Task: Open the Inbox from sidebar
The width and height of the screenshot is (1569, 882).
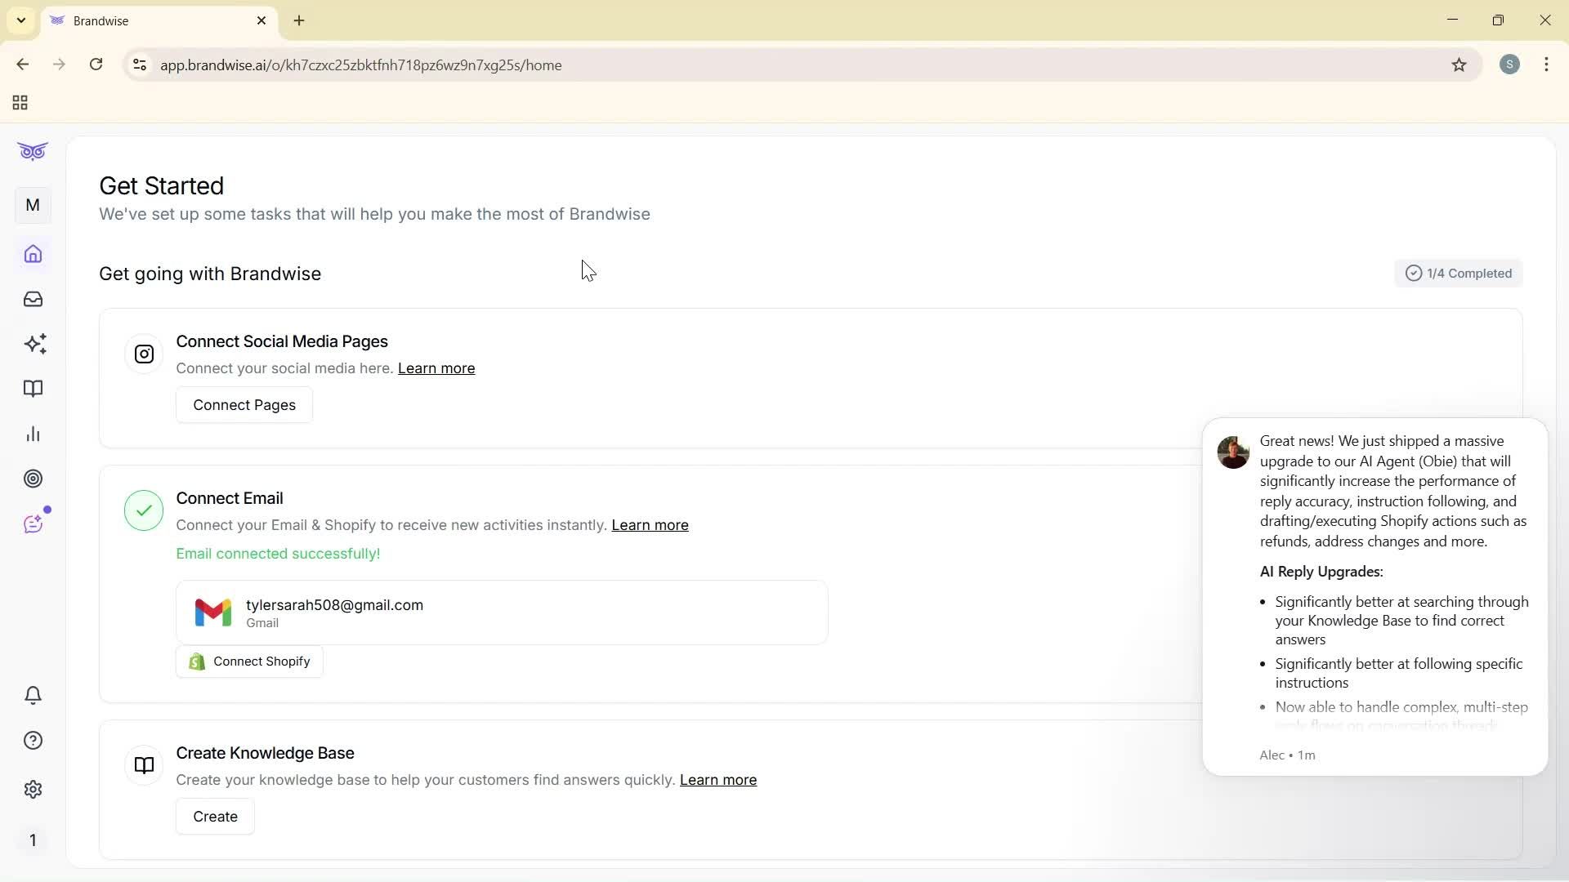Action: (x=33, y=299)
